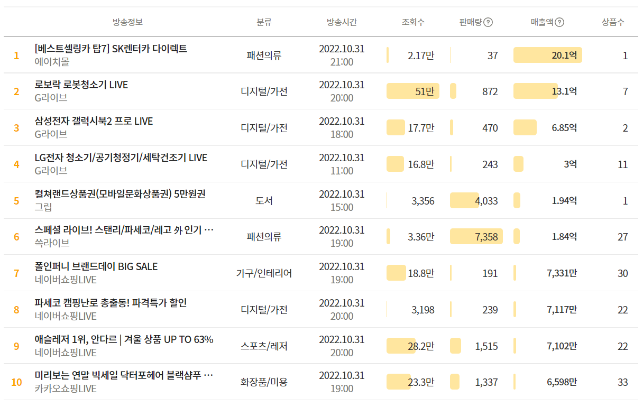Click rank number 1
The width and height of the screenshot is (643, 407).
pyautogui.click(x=16, y=55)
